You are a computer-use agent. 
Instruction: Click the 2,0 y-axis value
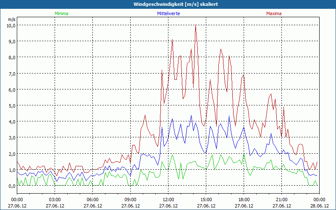pos(13,154)
